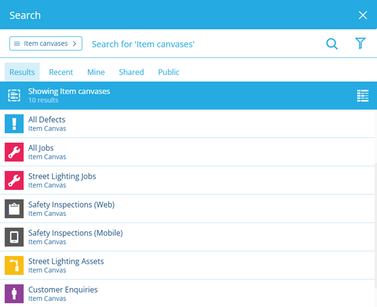Click the Street Lighting Assets lamp icon
The image size is (377, 307).
[14, 265]
